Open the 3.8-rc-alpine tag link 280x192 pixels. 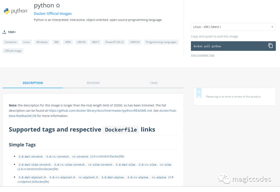click(138, 177)
